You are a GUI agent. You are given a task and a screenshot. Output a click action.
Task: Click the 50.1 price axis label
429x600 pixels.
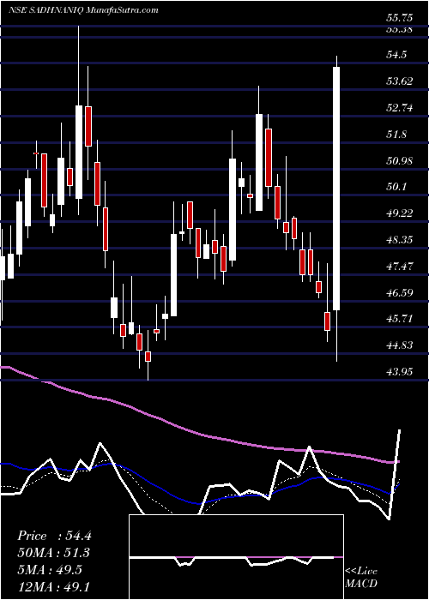[x=396, y=187]
